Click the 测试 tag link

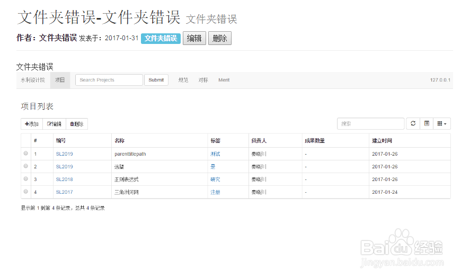[215, 154]
